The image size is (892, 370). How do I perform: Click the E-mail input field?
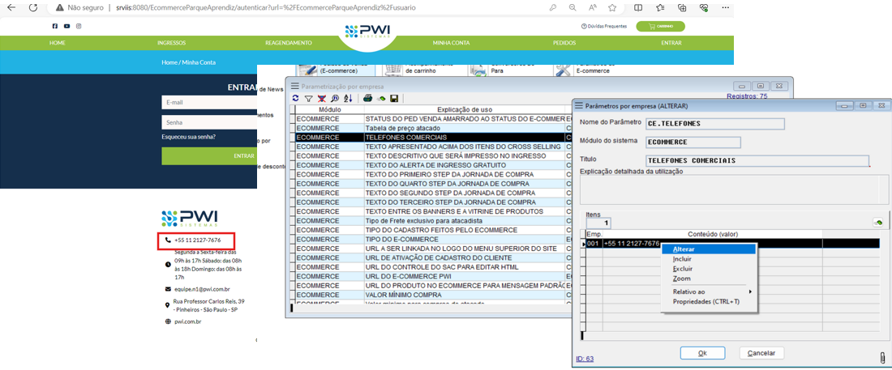[x=209, y=103]
